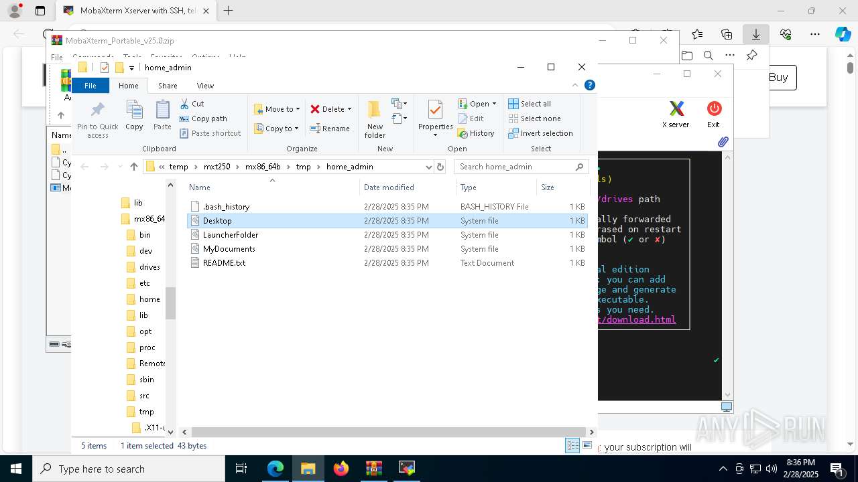
Task: Click the Pin to Quick access icon
Action: (98, 110)
